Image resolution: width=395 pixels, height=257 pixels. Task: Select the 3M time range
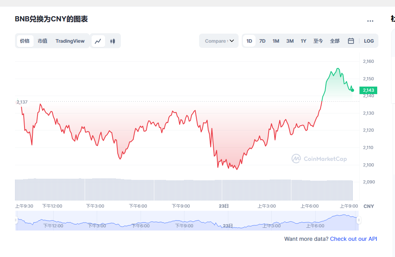coord(290,41)
